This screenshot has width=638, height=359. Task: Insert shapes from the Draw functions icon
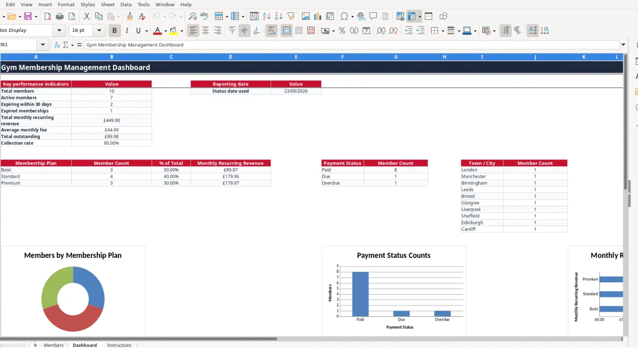pos(443,16)
